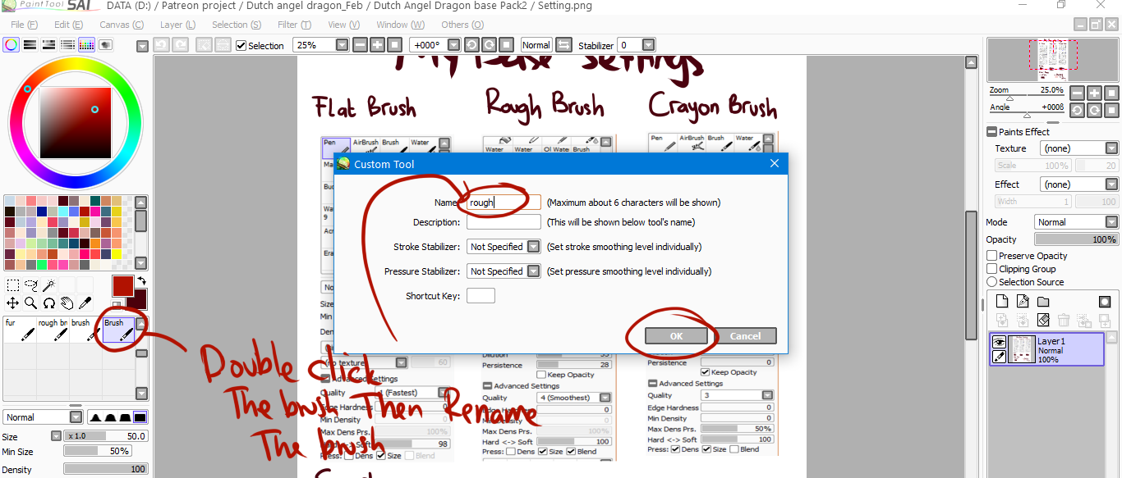1122x478 pixels.
Task: Close the Custom Tool dialog
Action: pyautogui.click(x=774, y=164)
